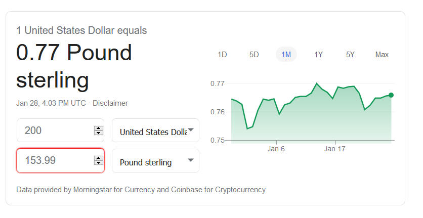423x218 pixels.
Task: View the 5Y chart range
Action: [x=350, y=55]
